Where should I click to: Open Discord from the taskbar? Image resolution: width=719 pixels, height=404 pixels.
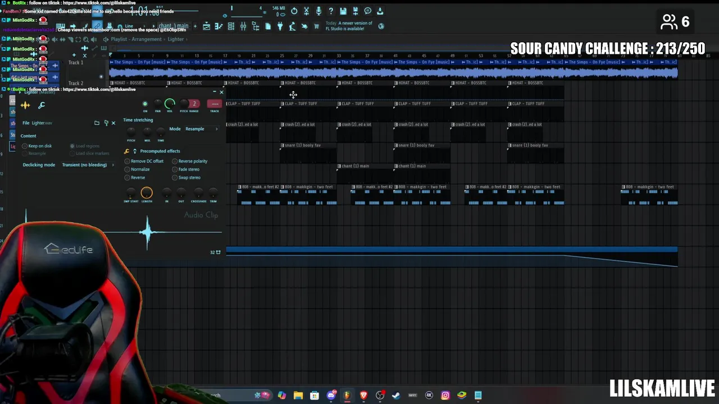click(x=331, y=395)
